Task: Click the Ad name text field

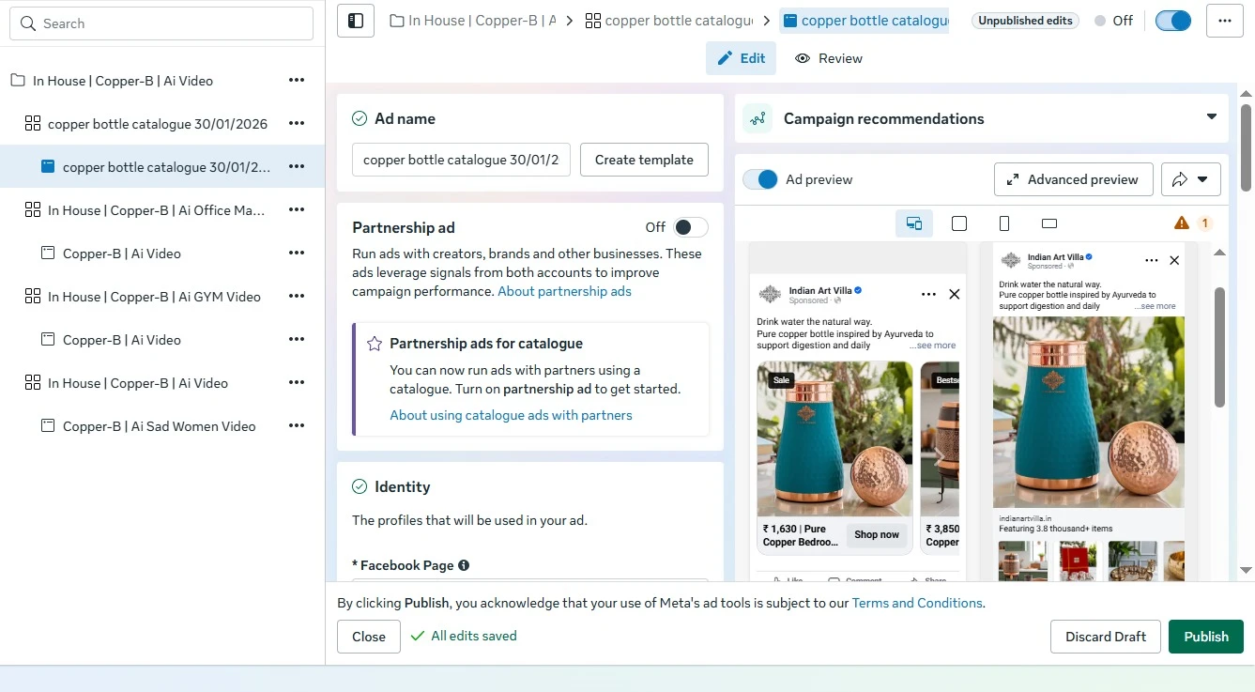Action: pyautogui.click(x=461, y=160)
